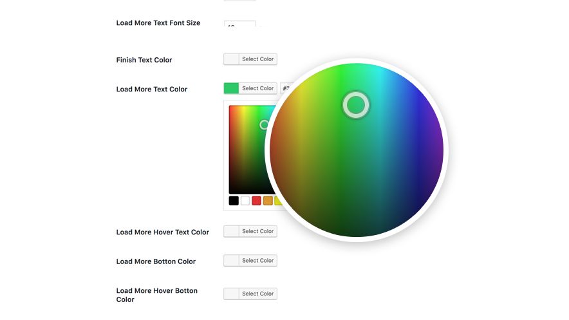
Task: Click swatch preview for Load More Botton Color
Action: click(231, 261)
